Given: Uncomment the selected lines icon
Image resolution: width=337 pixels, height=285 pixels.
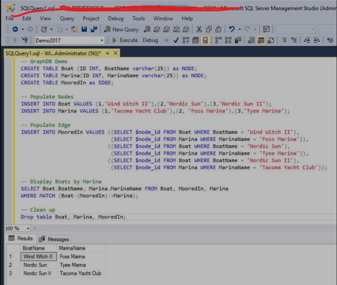Looking at the screenshot, I should [294, 40].
